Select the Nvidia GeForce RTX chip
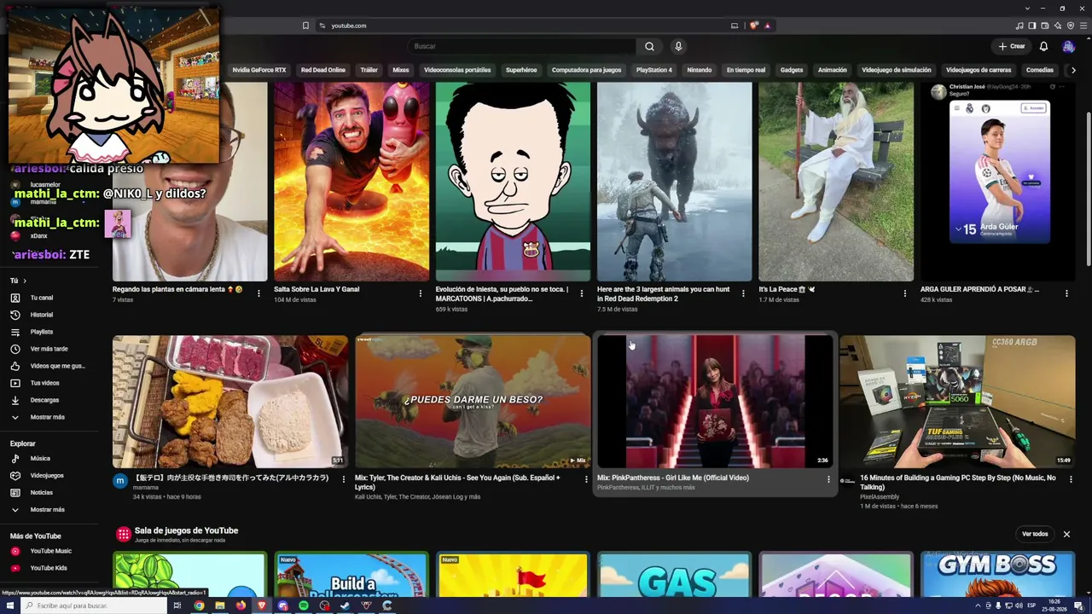The width and height of the screenshot is (1092, 614). pyautogui.click(x=259, y=70)
